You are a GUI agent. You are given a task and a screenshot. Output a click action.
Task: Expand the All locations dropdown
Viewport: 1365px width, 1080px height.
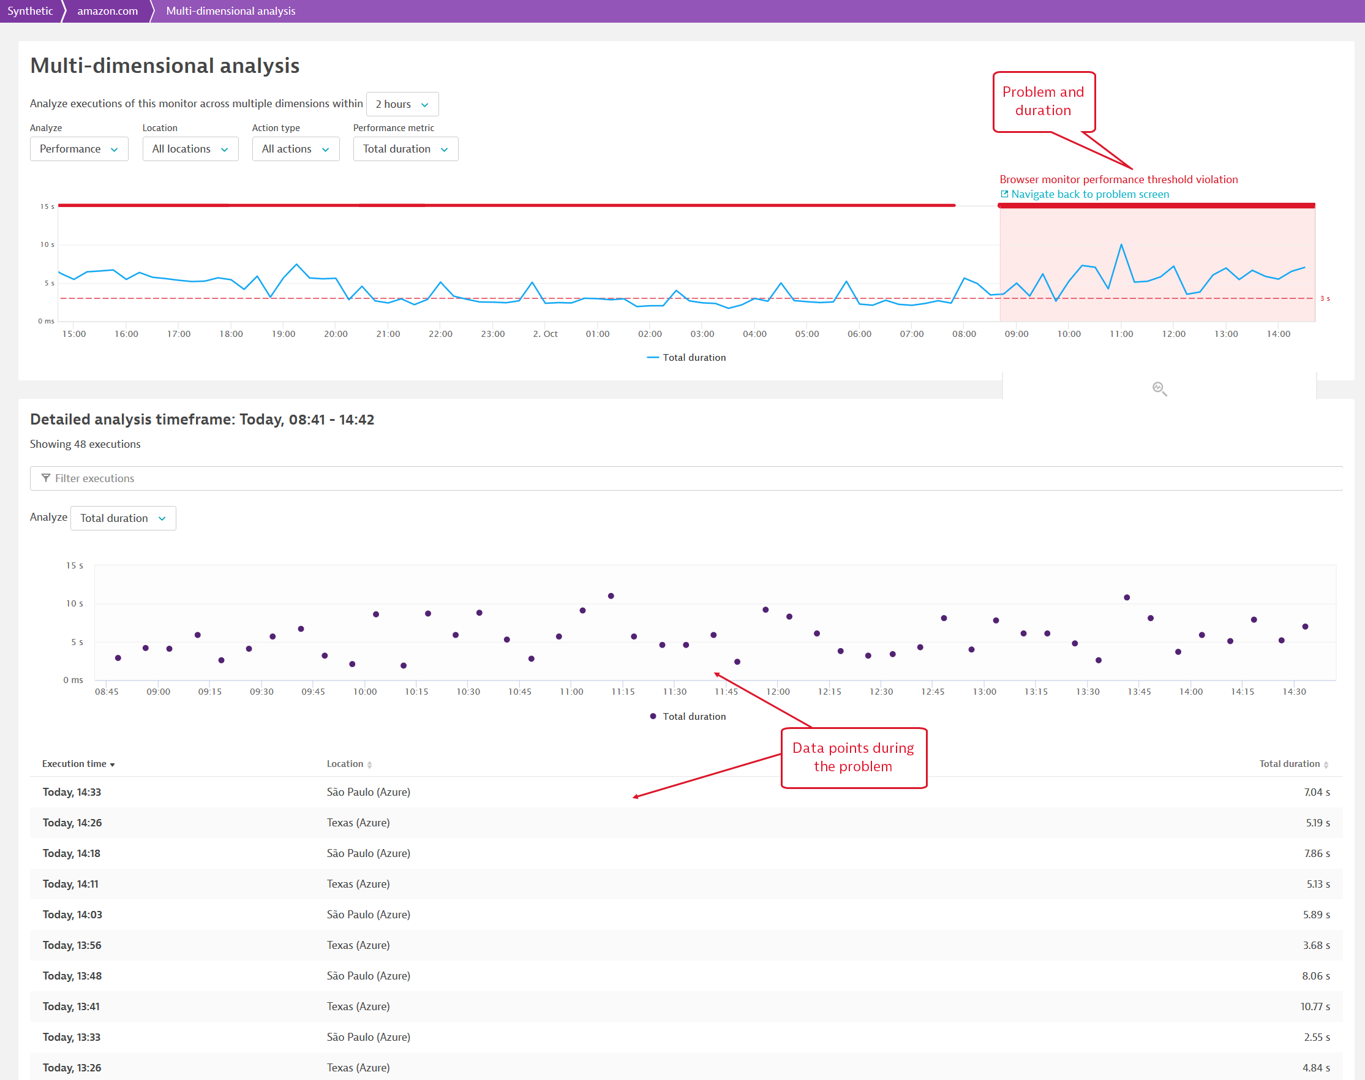click(190, 149)
